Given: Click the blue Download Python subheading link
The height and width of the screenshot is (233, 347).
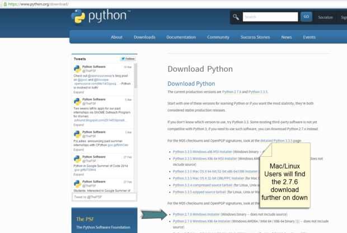Looking at the screenshot, I should 191,83.
